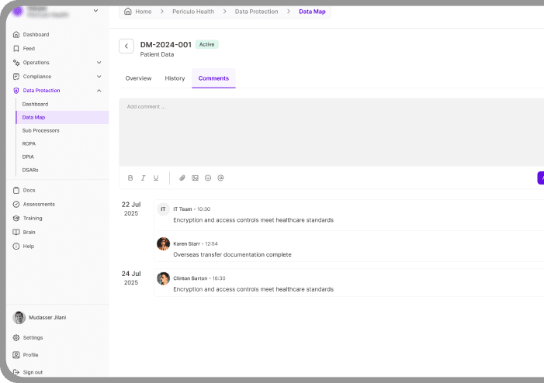The width and height of the screenshot is (544, 383).
Task: Toggle underline formatting in editor
Action: click(155, 178)
